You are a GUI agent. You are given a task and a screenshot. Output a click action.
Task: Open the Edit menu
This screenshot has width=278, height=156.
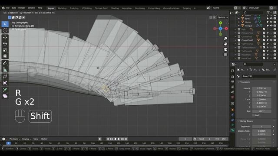(x=14, y=8)
